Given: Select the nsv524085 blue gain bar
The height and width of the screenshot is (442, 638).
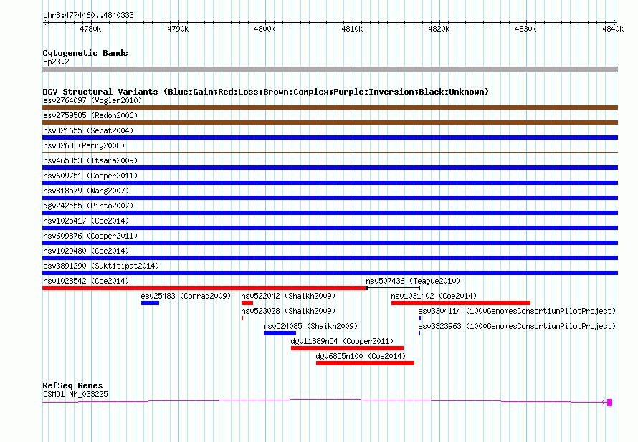Looking at the screenshot, I should click(x=280, y=333).
